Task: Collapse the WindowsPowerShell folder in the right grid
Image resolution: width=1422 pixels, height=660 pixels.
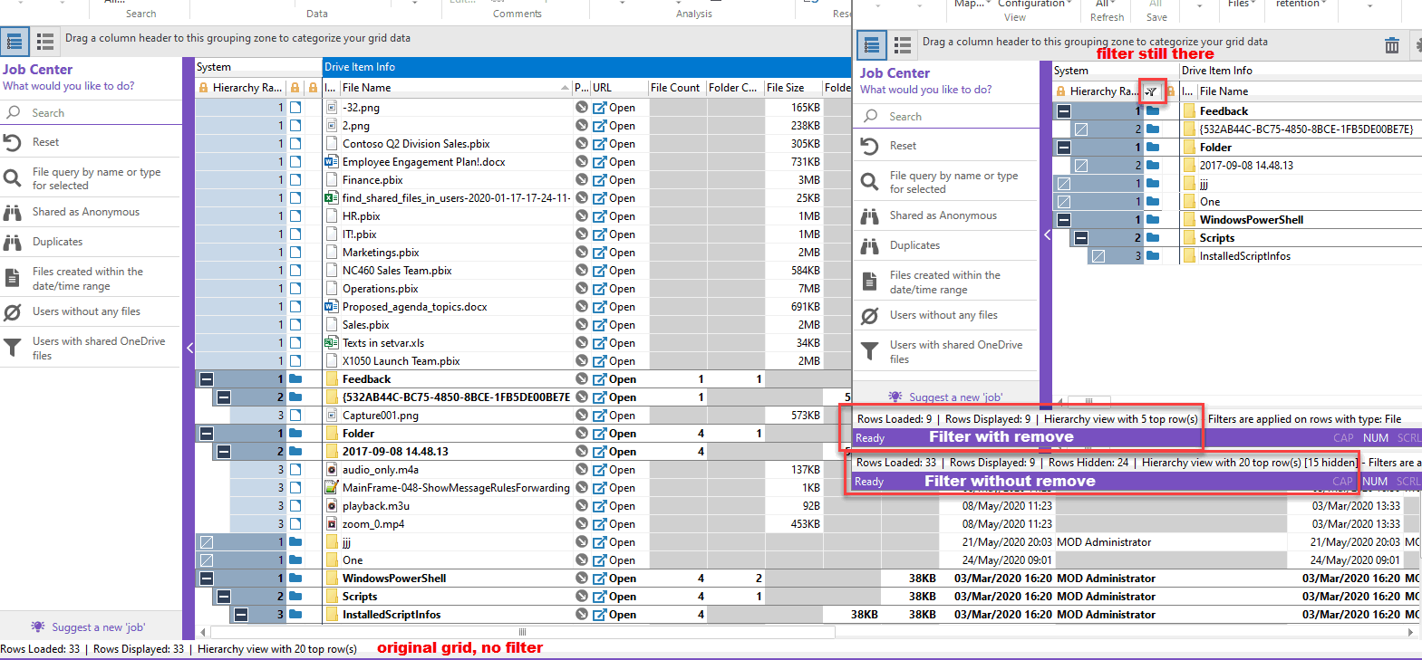Action: (1064, 220)
